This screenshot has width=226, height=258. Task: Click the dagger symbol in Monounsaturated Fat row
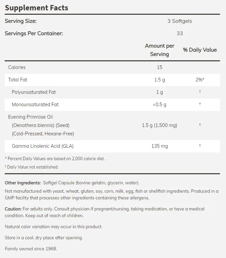coord(200,104)
